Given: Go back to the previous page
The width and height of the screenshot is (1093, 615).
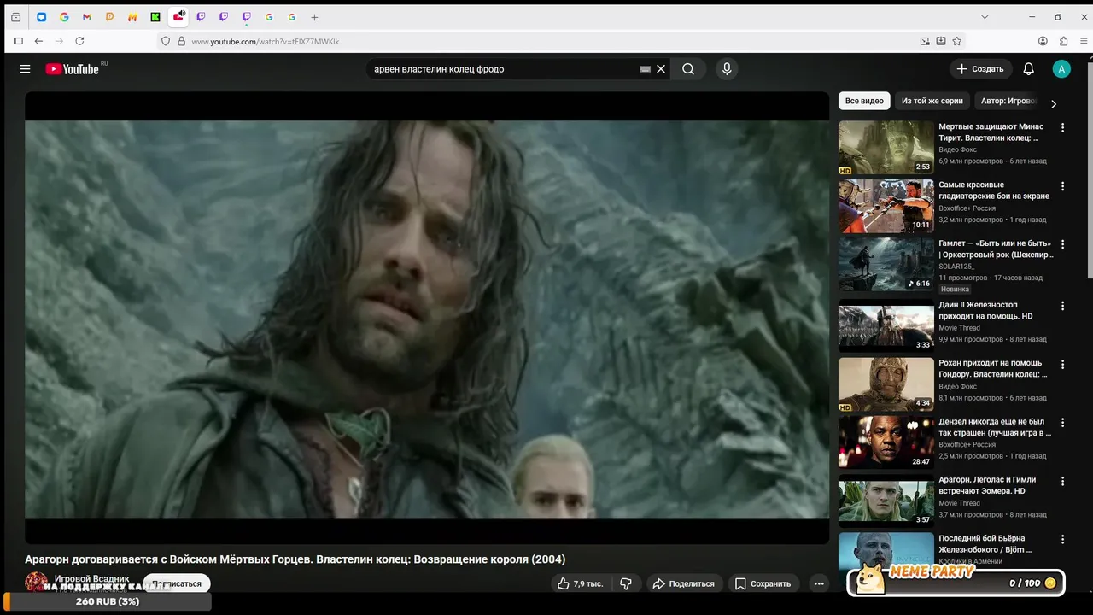Looking at the screenshot, I should point(38,41).
